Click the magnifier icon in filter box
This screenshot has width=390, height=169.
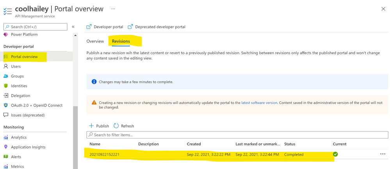(91, 134)
